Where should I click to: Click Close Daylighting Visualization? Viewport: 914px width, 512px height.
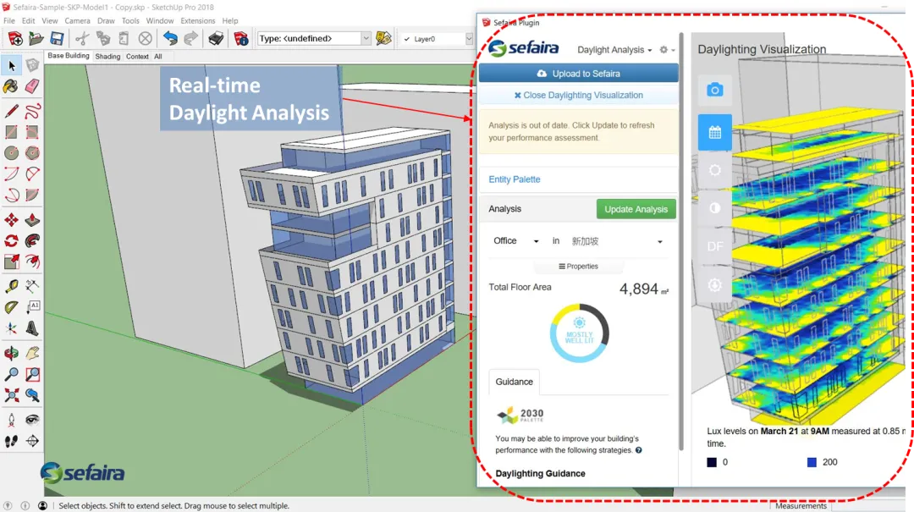tap(579, 95)
